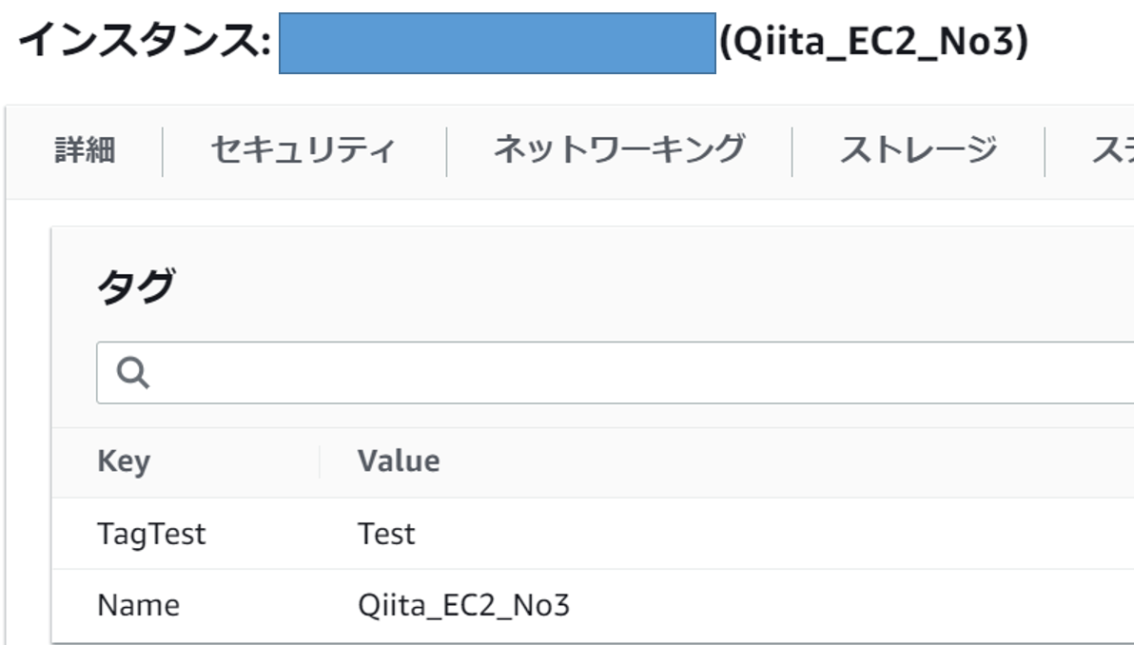The width and height of the screenshot is (1134, 645).
Task: Select the search icon in the tags filter
Action: pos(134,370)
